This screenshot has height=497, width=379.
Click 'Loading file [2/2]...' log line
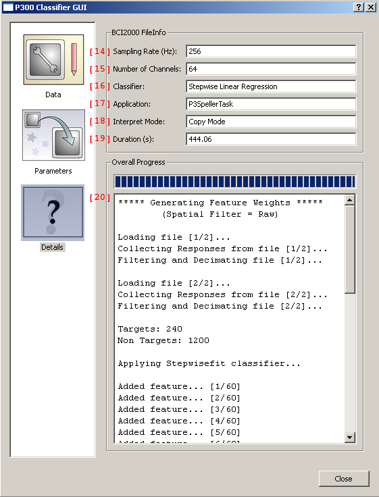click(x=174, y=283)
